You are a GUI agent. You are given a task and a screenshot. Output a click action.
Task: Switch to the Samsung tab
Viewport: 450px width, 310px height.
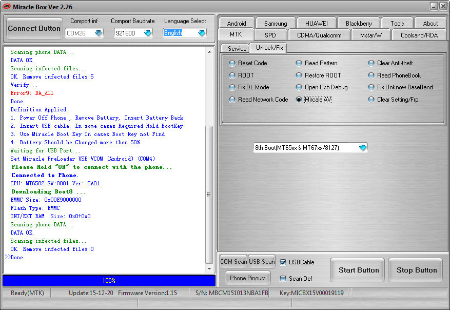(x=276, y=23)
